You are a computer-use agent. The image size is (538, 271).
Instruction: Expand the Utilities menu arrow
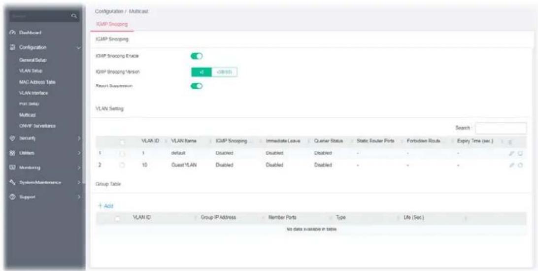point(79,153)
